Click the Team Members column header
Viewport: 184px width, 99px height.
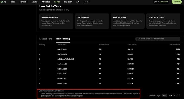[104, 45]
